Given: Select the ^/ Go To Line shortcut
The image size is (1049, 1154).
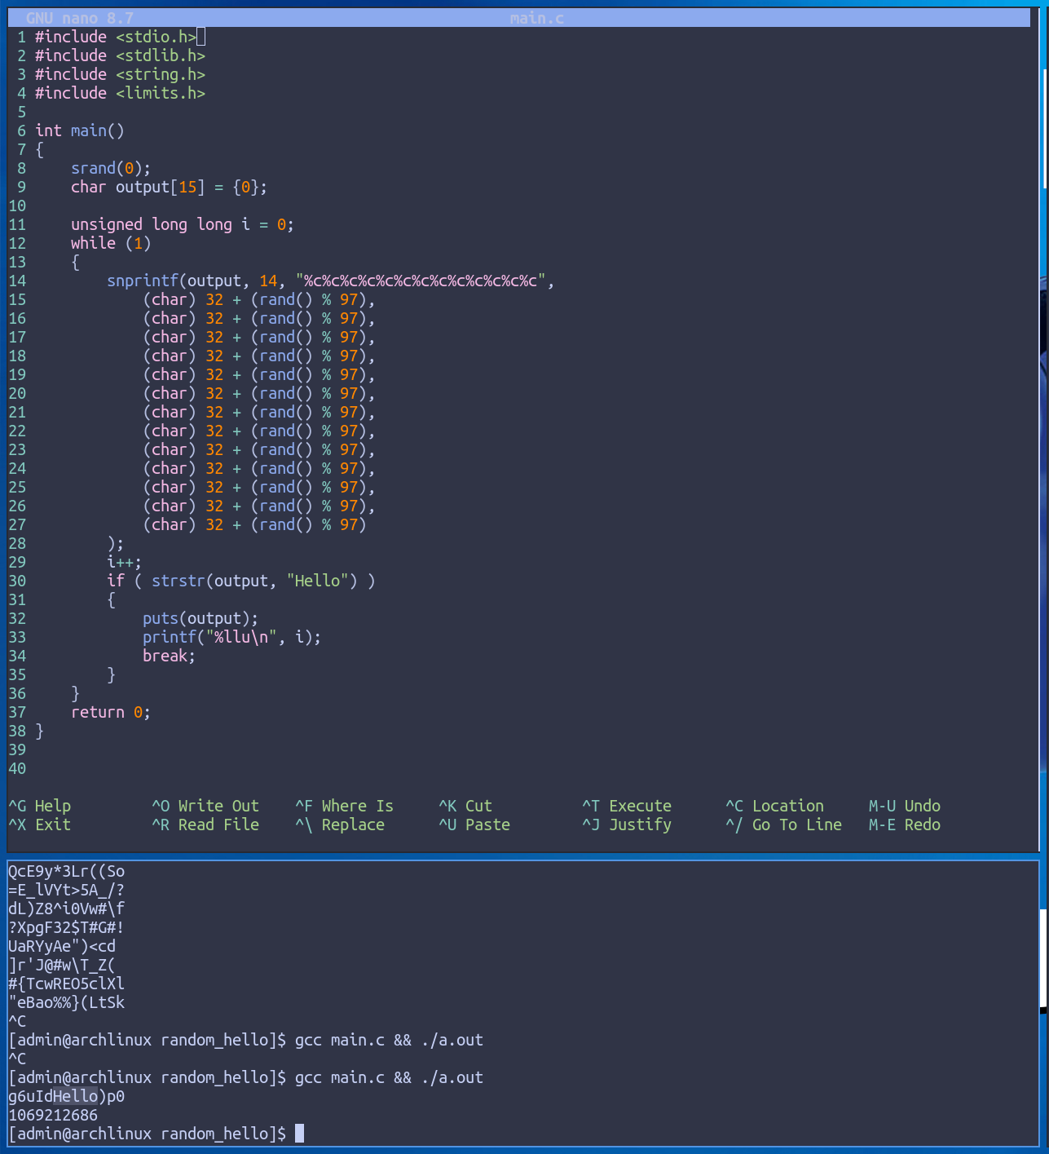Looking at the screenshot, I should coord(783,825).
